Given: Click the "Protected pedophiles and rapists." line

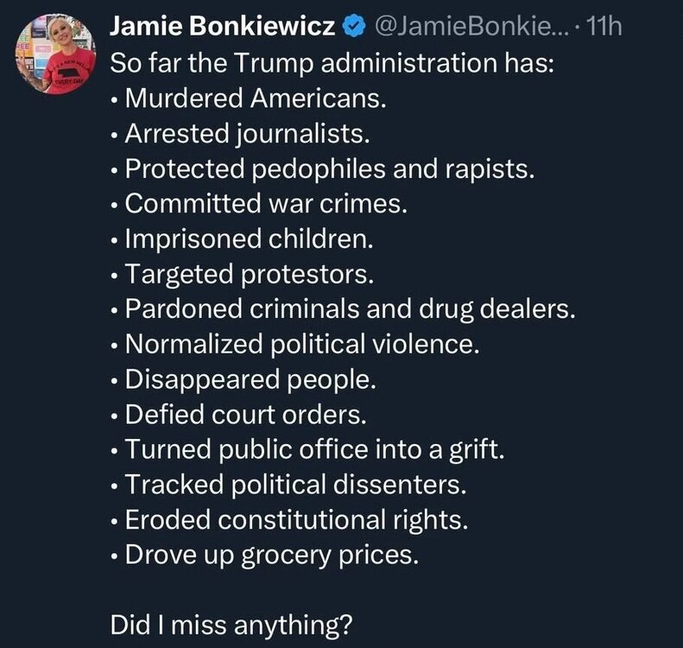Looking at the screenshot, I should [330, 168].
